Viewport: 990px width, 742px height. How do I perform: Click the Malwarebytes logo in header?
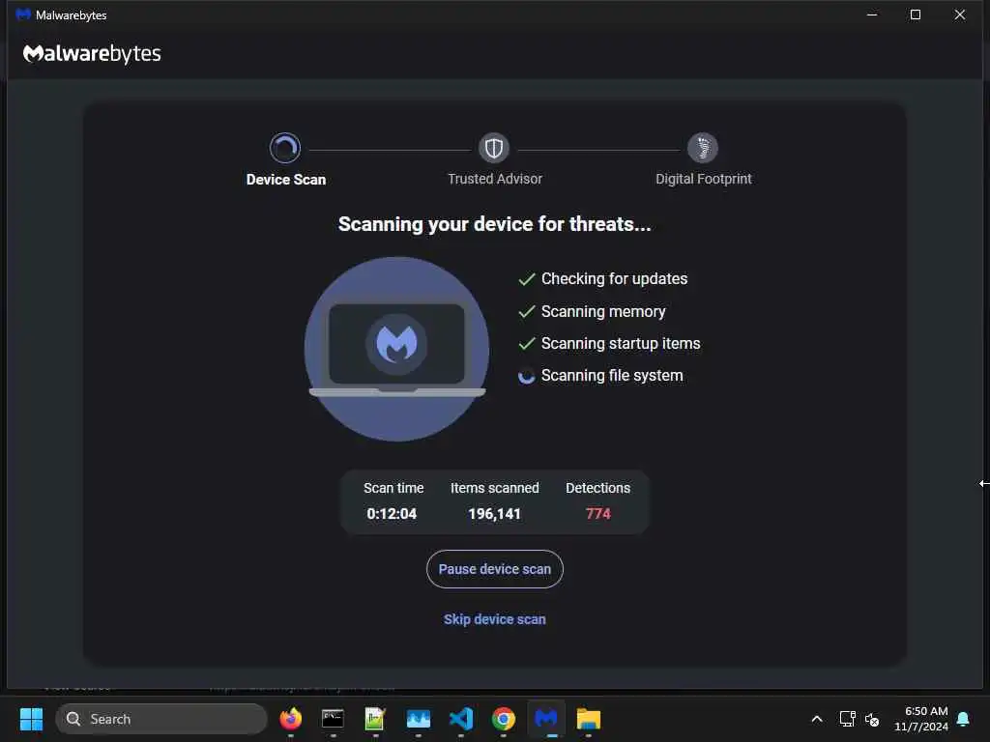tap(92, 54)
